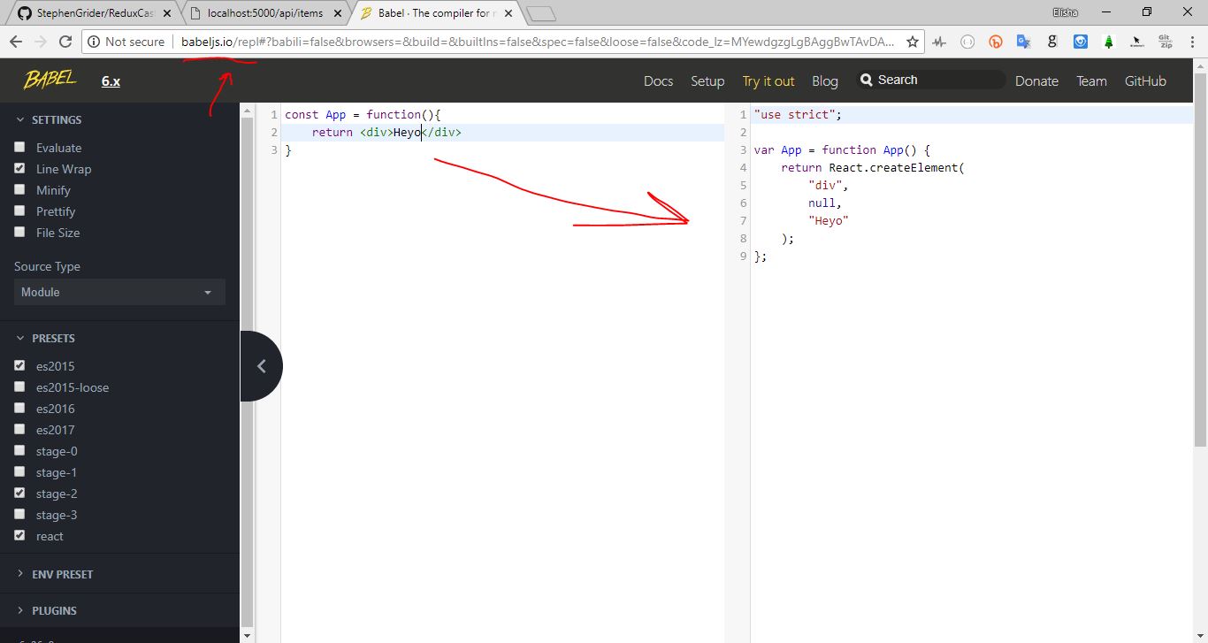
Task: Click the green tree extension icon
Action: coord(1109,42)
